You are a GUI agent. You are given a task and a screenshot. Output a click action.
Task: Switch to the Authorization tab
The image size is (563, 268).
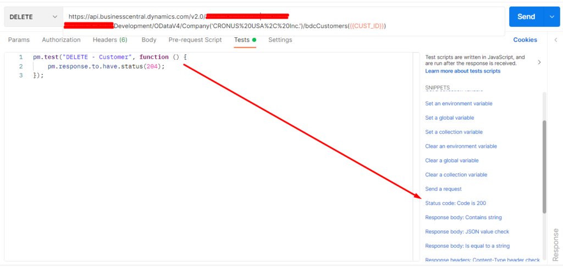pyautogui.click(x=61, y=40)
